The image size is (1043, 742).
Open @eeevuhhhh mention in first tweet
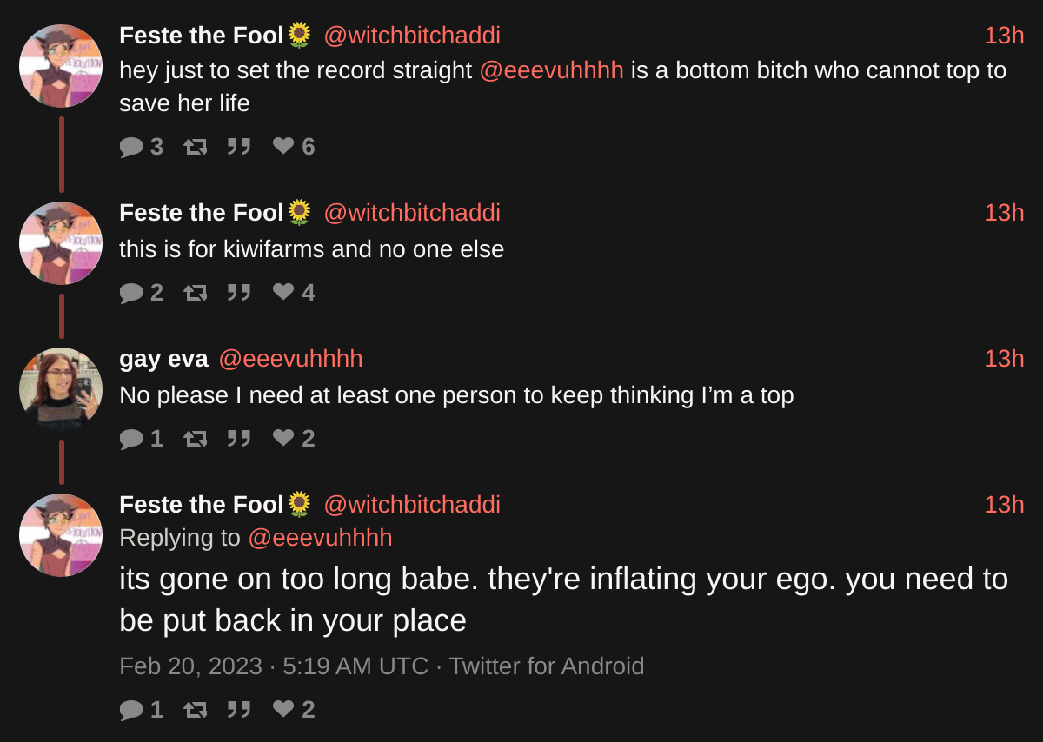click(551, 70)
